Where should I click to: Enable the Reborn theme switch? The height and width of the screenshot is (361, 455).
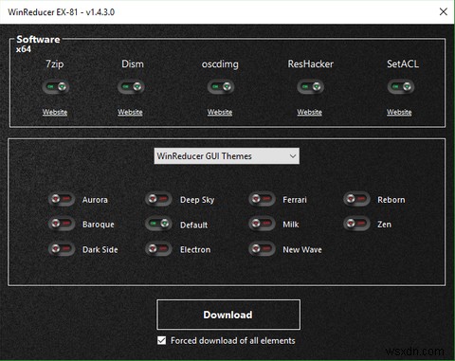click(356, 199)
